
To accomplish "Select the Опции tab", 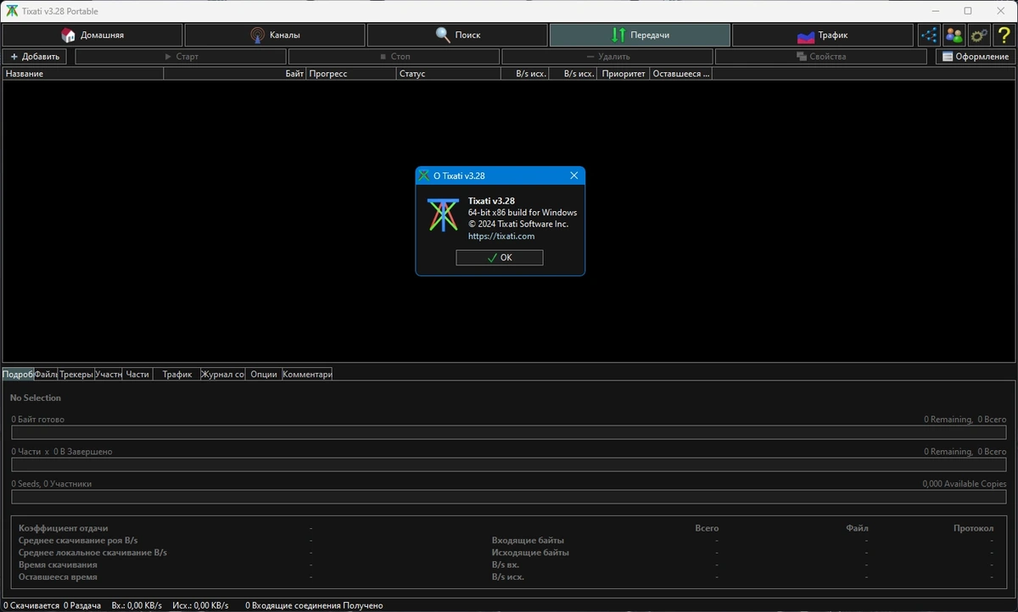I will pyautogui.click(x=264, y=374).
